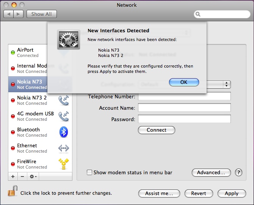Click the Revert button

coord(199,193)
